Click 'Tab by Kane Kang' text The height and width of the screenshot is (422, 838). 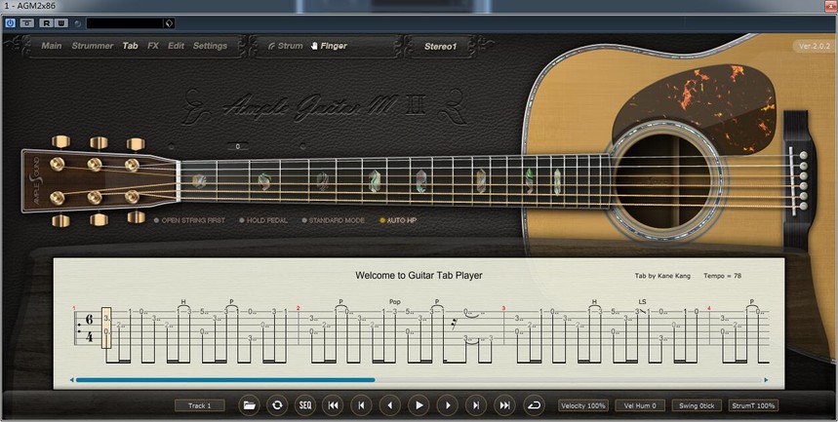[662, 276]
